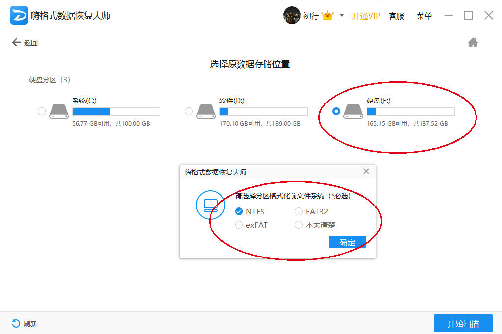Click the computer icon in the dialog
The height and width of the screenshot is (334, 502).
[211, 205]
